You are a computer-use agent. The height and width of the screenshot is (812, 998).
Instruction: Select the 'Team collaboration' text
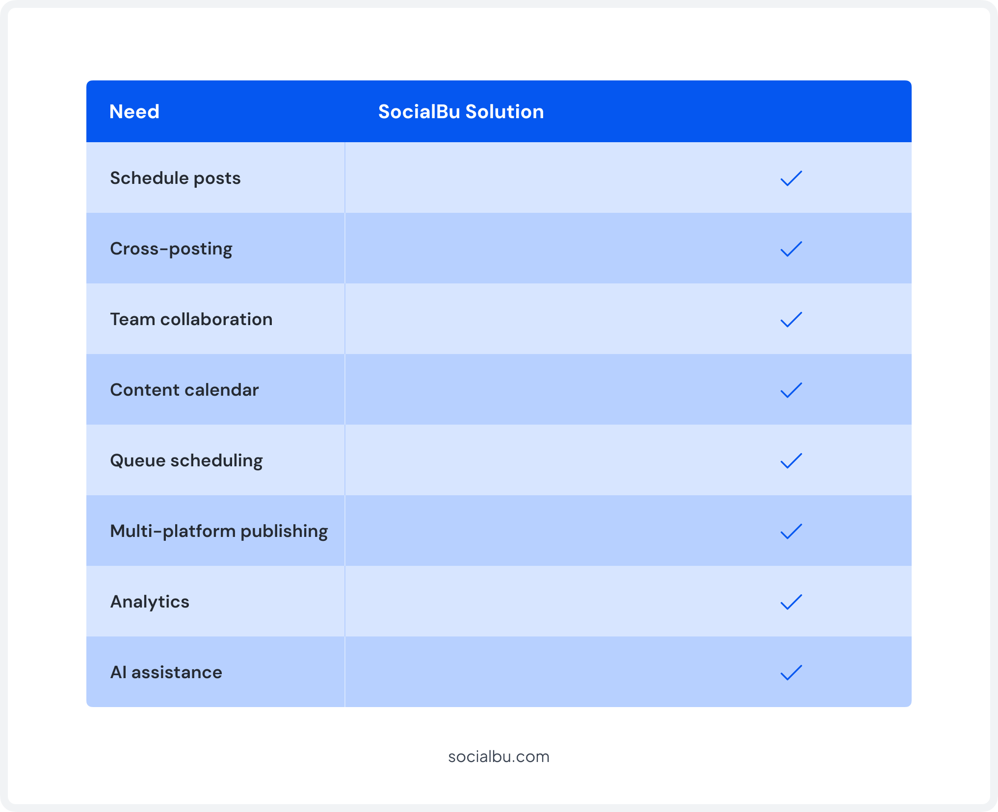191,319
